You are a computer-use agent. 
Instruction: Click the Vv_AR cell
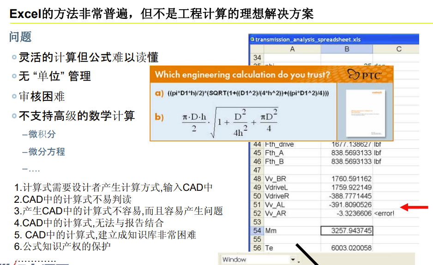[x=292, y=213]
